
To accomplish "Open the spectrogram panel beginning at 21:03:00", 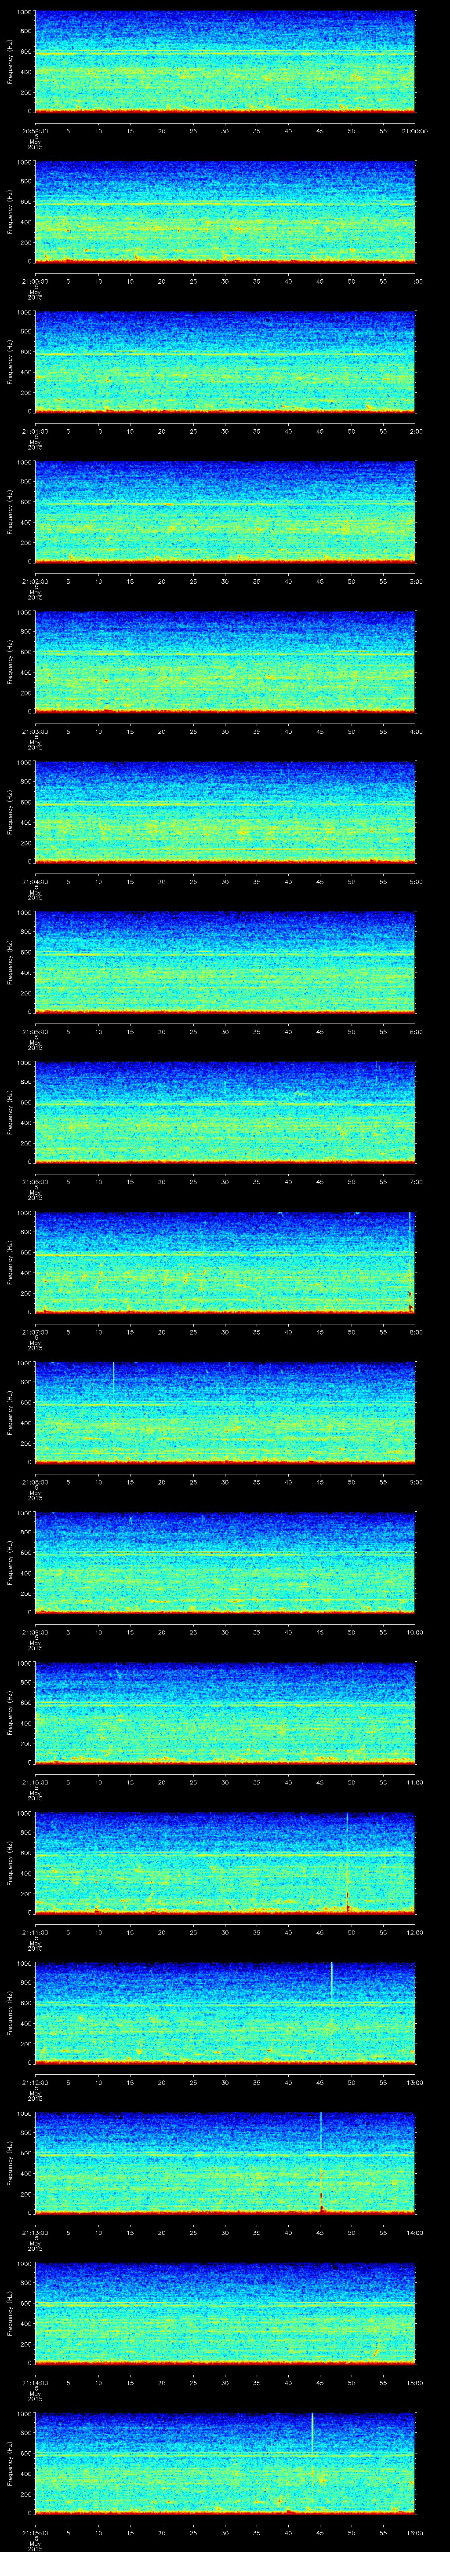I will (225, 663).
